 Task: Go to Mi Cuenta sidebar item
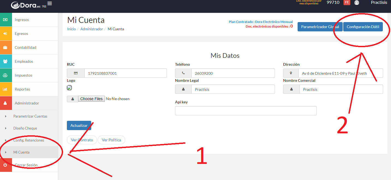[x=21, y=152]
